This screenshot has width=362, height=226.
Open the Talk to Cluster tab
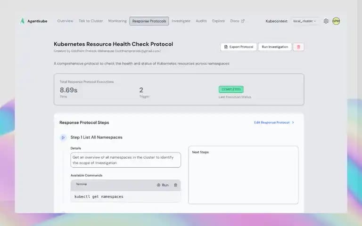click(90, 21)
